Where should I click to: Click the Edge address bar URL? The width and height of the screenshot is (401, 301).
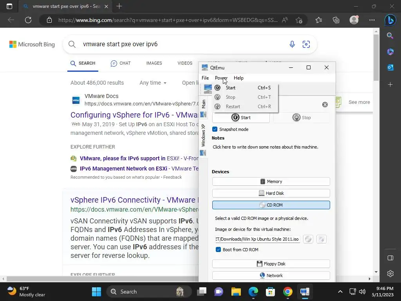(168, 20)
